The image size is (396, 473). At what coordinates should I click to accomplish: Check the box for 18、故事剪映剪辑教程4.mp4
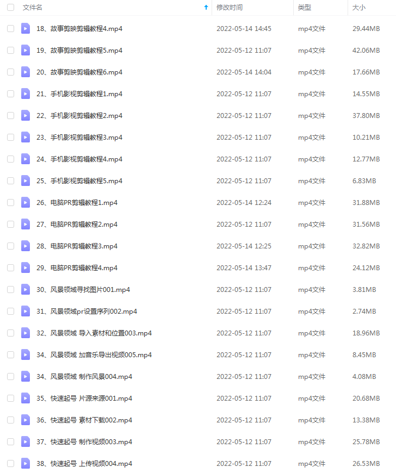10,29
